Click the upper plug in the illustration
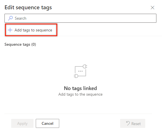Image resolution: width=162 pixels, height=136 pixels. [85, 66]
